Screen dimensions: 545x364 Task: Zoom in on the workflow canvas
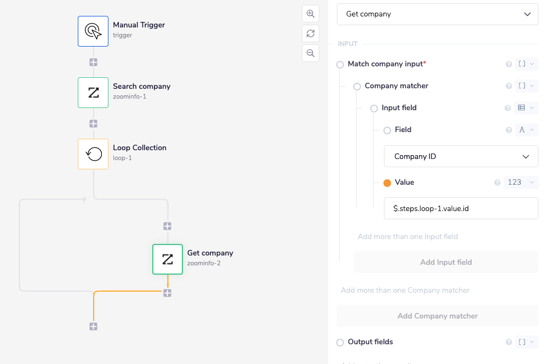(x=311, y=14)
